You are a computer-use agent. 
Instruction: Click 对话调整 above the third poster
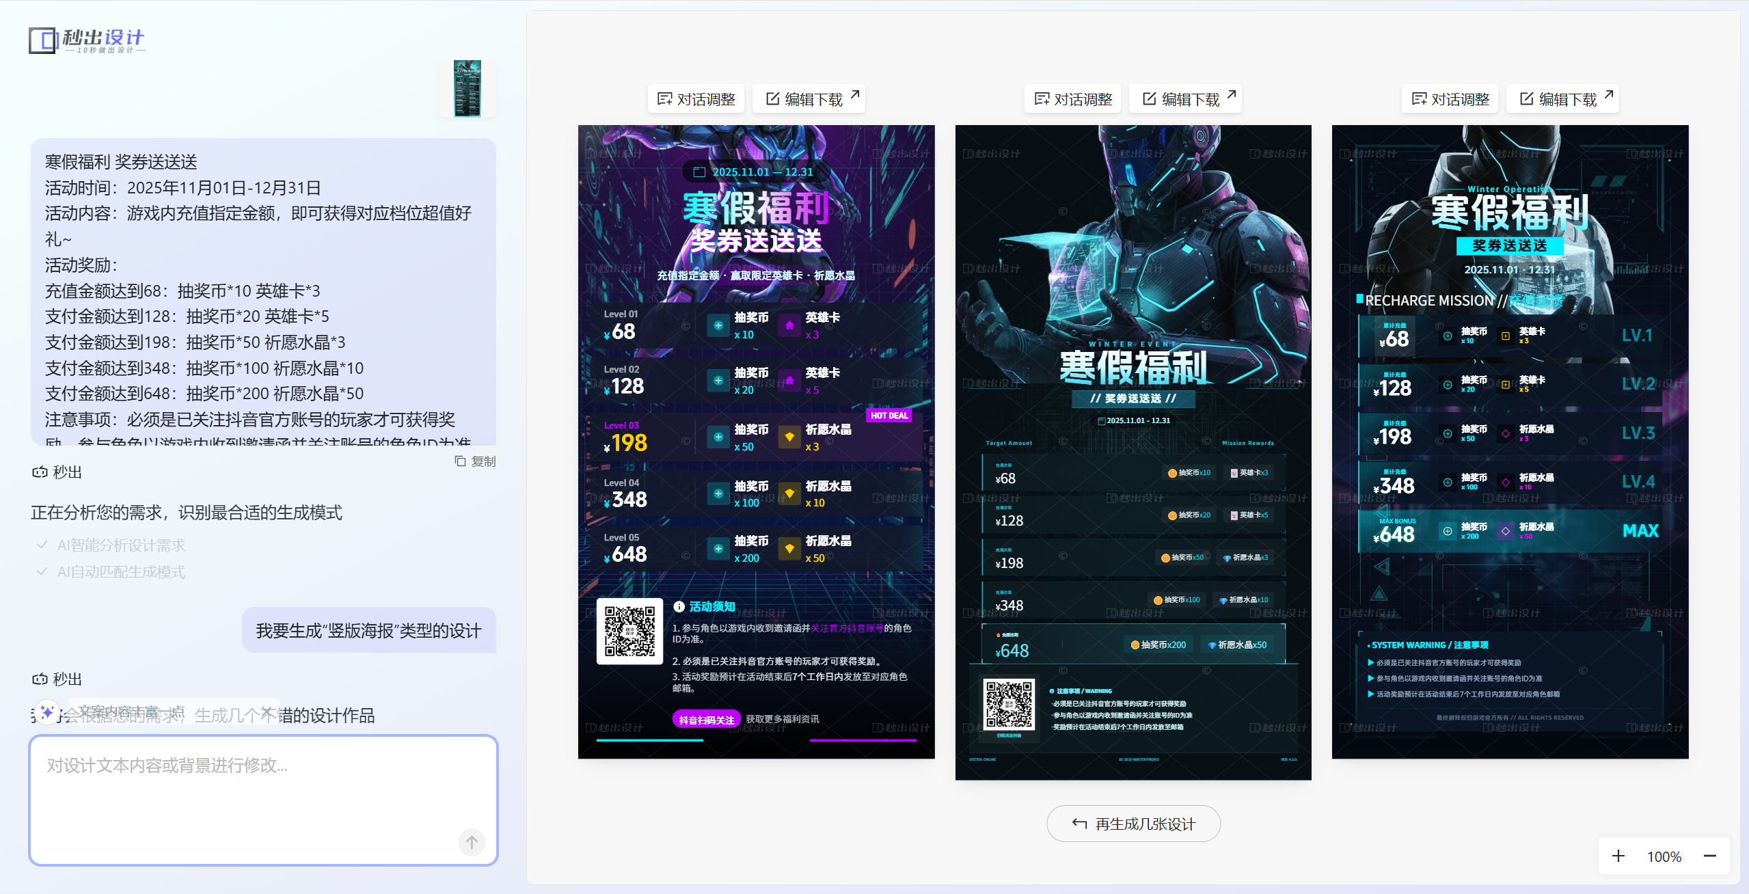click(x=1450, y=99)
